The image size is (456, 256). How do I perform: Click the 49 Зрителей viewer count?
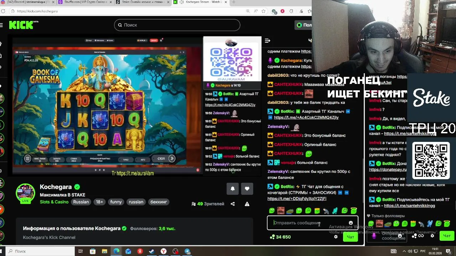(208, 204)
